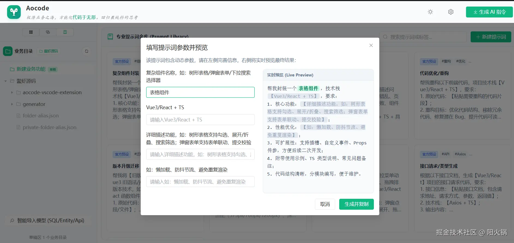
Task: Toggle the light/dark theme sun icon
Action: [430, 12]
